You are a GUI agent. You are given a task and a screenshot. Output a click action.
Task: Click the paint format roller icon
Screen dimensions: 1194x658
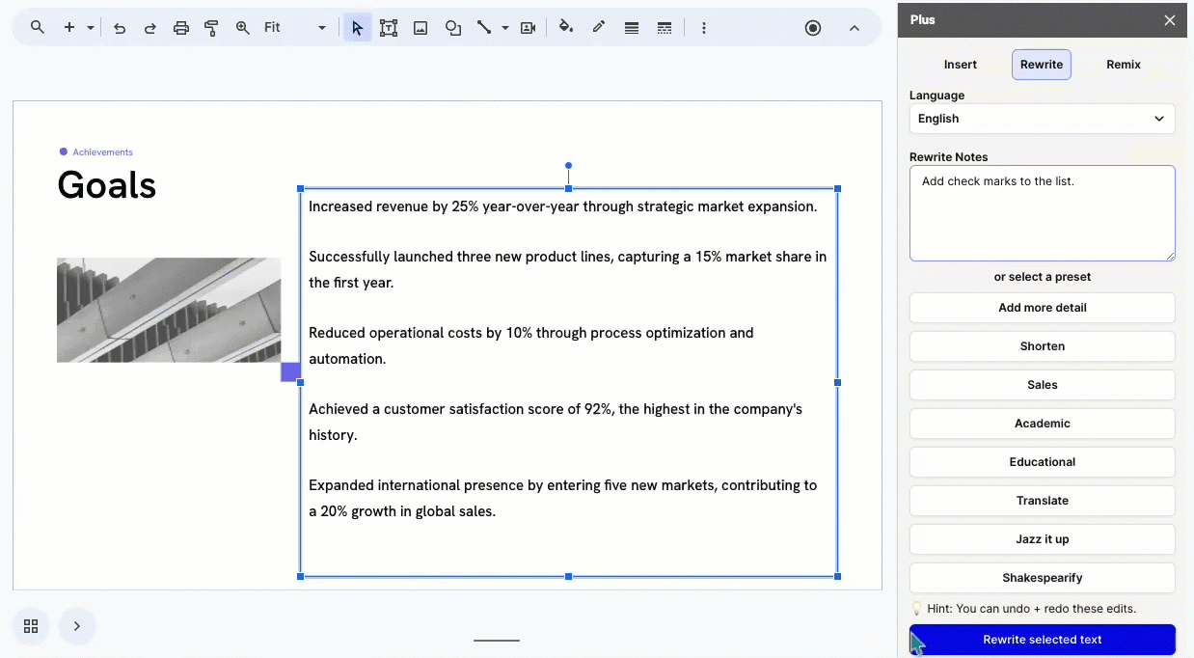pyautogui.click(x=211, y=28)
